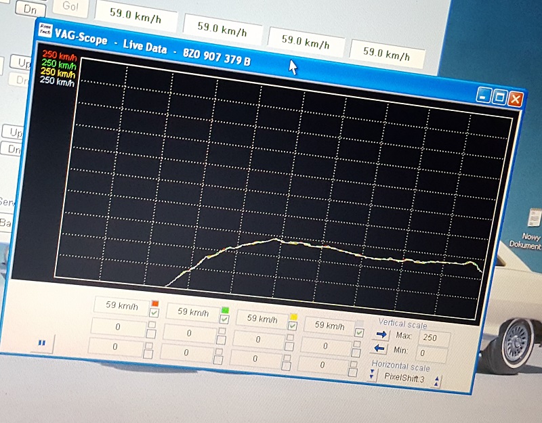
Task: Click the 59 km/h field beside green swatch
Action: pos(193,312)
